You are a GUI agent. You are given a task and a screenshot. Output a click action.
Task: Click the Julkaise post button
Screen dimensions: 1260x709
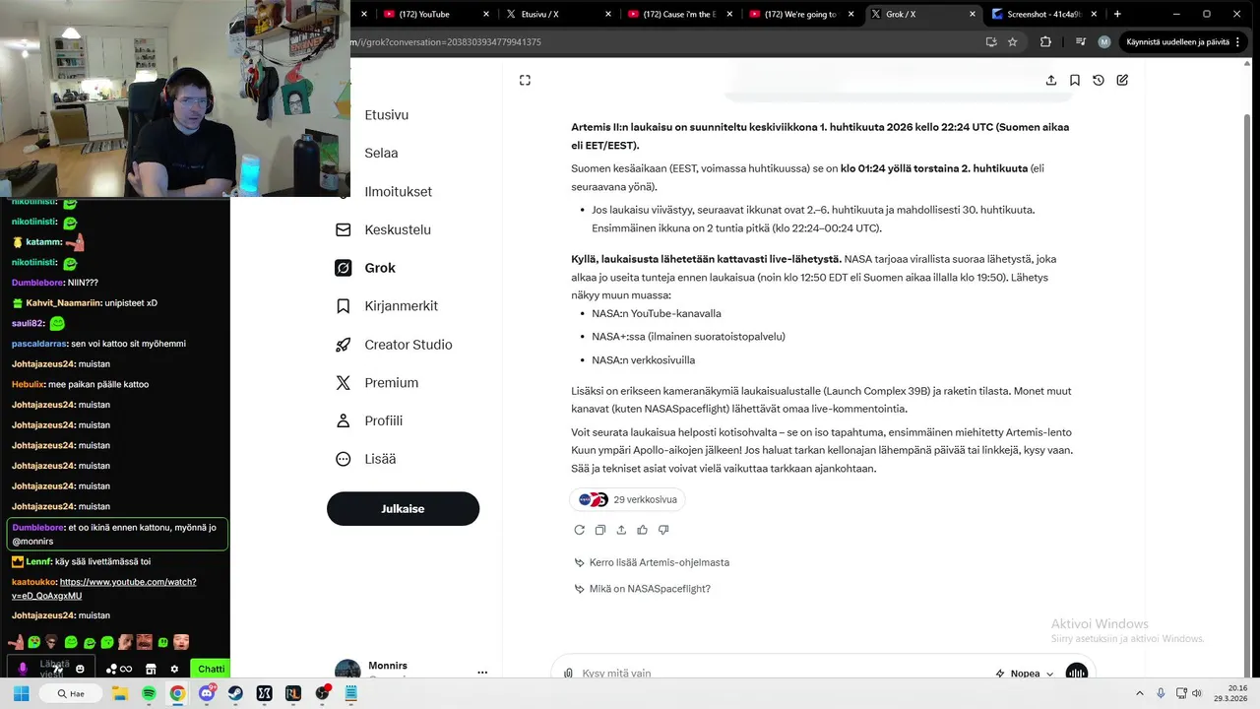tap(403, 508)
